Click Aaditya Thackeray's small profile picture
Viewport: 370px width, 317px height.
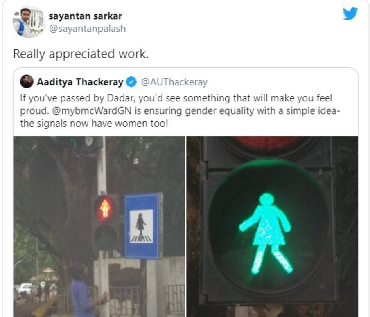click(x=27, y=82)
